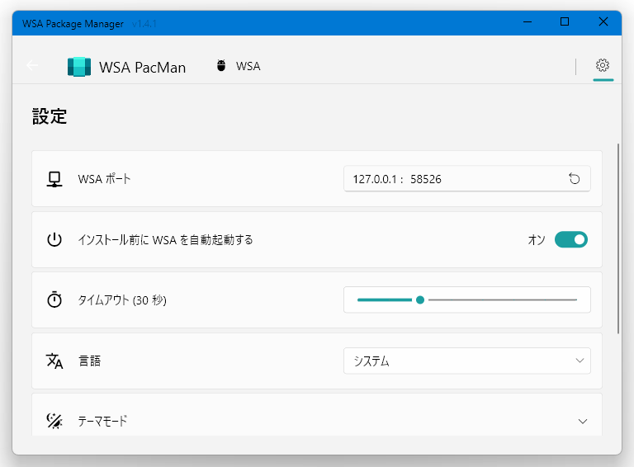The image size is (634, 467).
Task: Click the back arrow in the header
Action: tap(32, 65)
